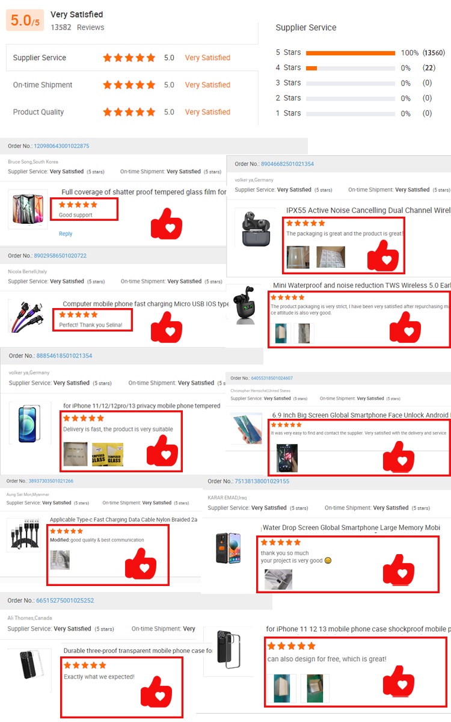The image size is (451, 722).
Task: Click 'IPX55 Active Noise Cancelling' product title
Action: (x=368, y=211)
